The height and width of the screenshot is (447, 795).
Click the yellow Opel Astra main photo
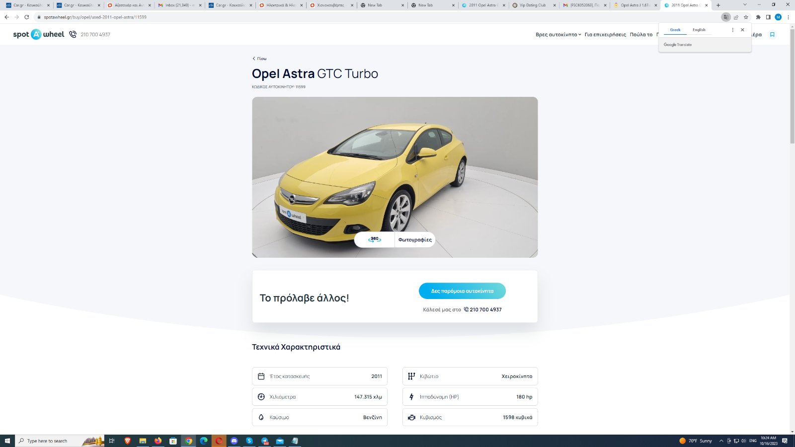click(x=395, y=177)
